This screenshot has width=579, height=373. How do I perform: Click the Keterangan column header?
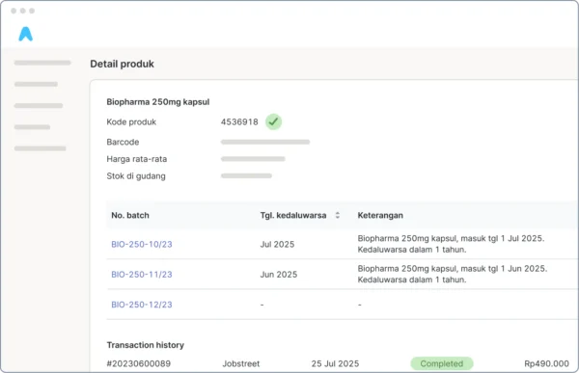pyautogui.click(x=380, y=216)
